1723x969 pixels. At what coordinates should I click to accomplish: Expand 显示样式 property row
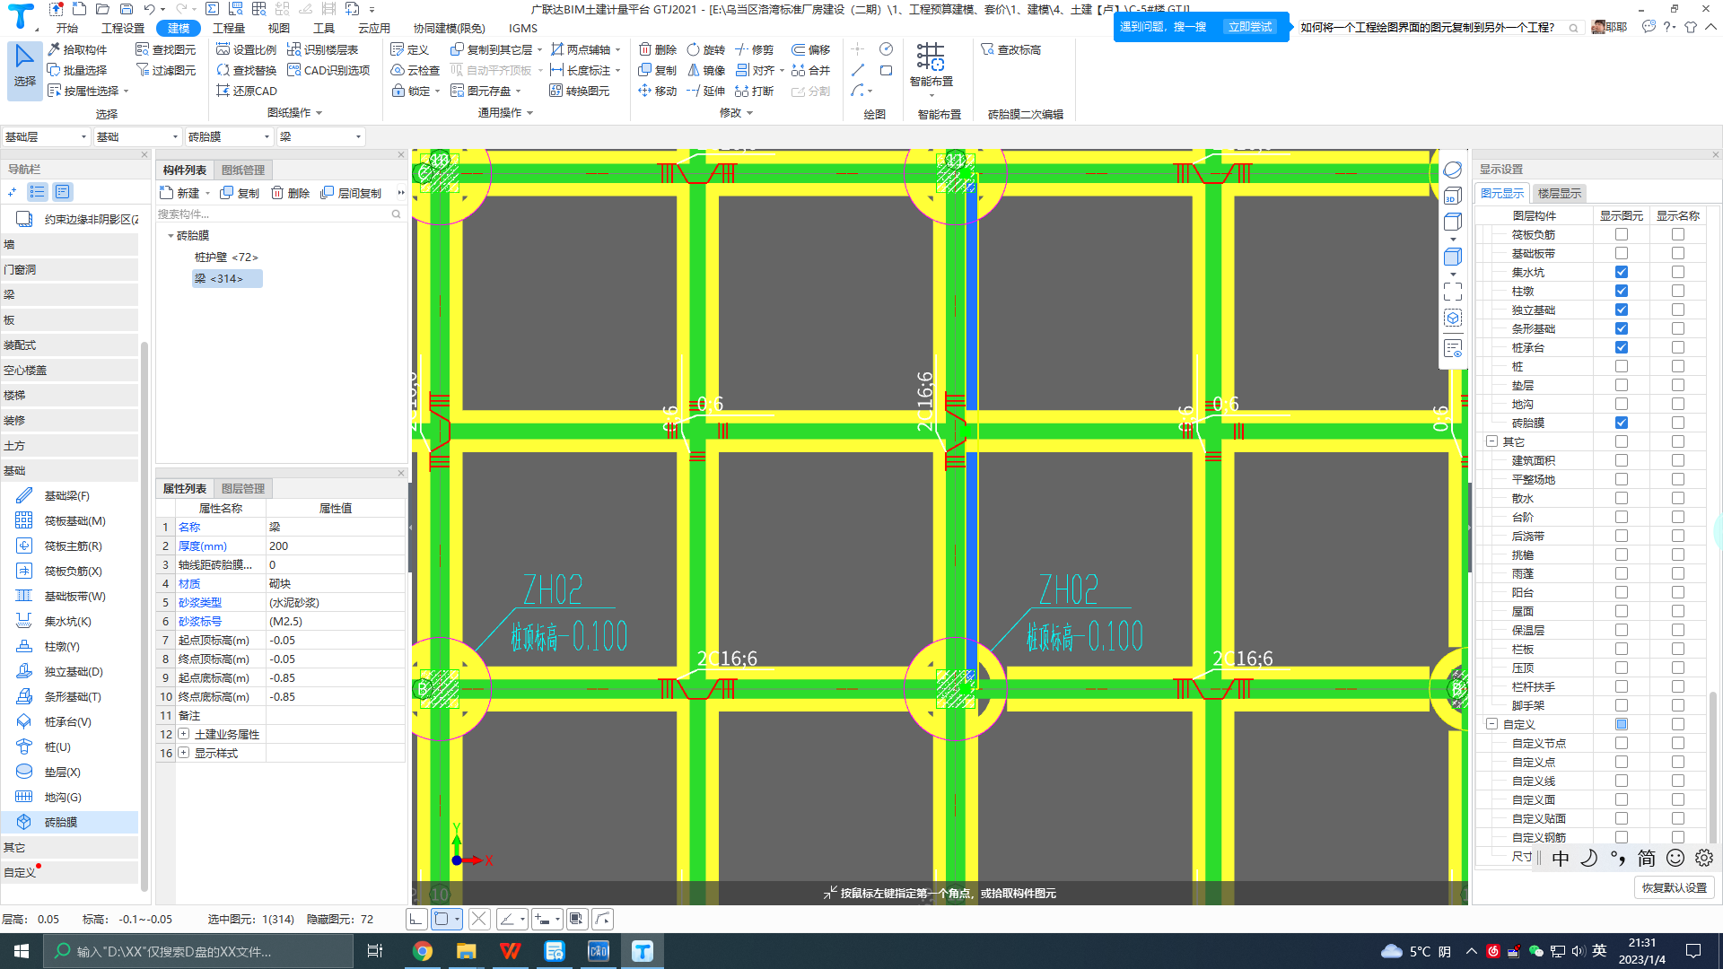(184, 753)
